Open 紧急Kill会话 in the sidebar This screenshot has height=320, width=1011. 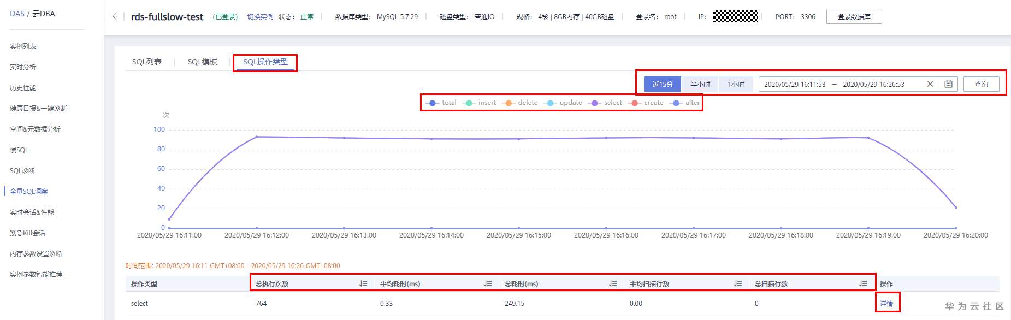[27, 233]
